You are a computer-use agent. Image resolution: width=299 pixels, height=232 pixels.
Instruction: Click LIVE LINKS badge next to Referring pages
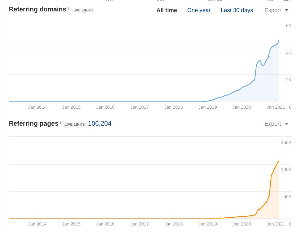75,124
